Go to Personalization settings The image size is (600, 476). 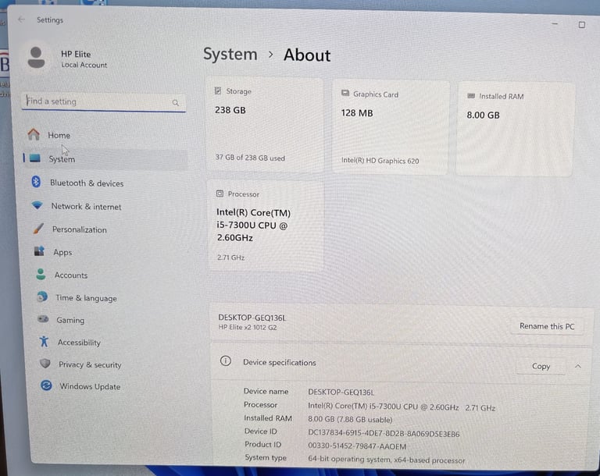coord(108,229)
